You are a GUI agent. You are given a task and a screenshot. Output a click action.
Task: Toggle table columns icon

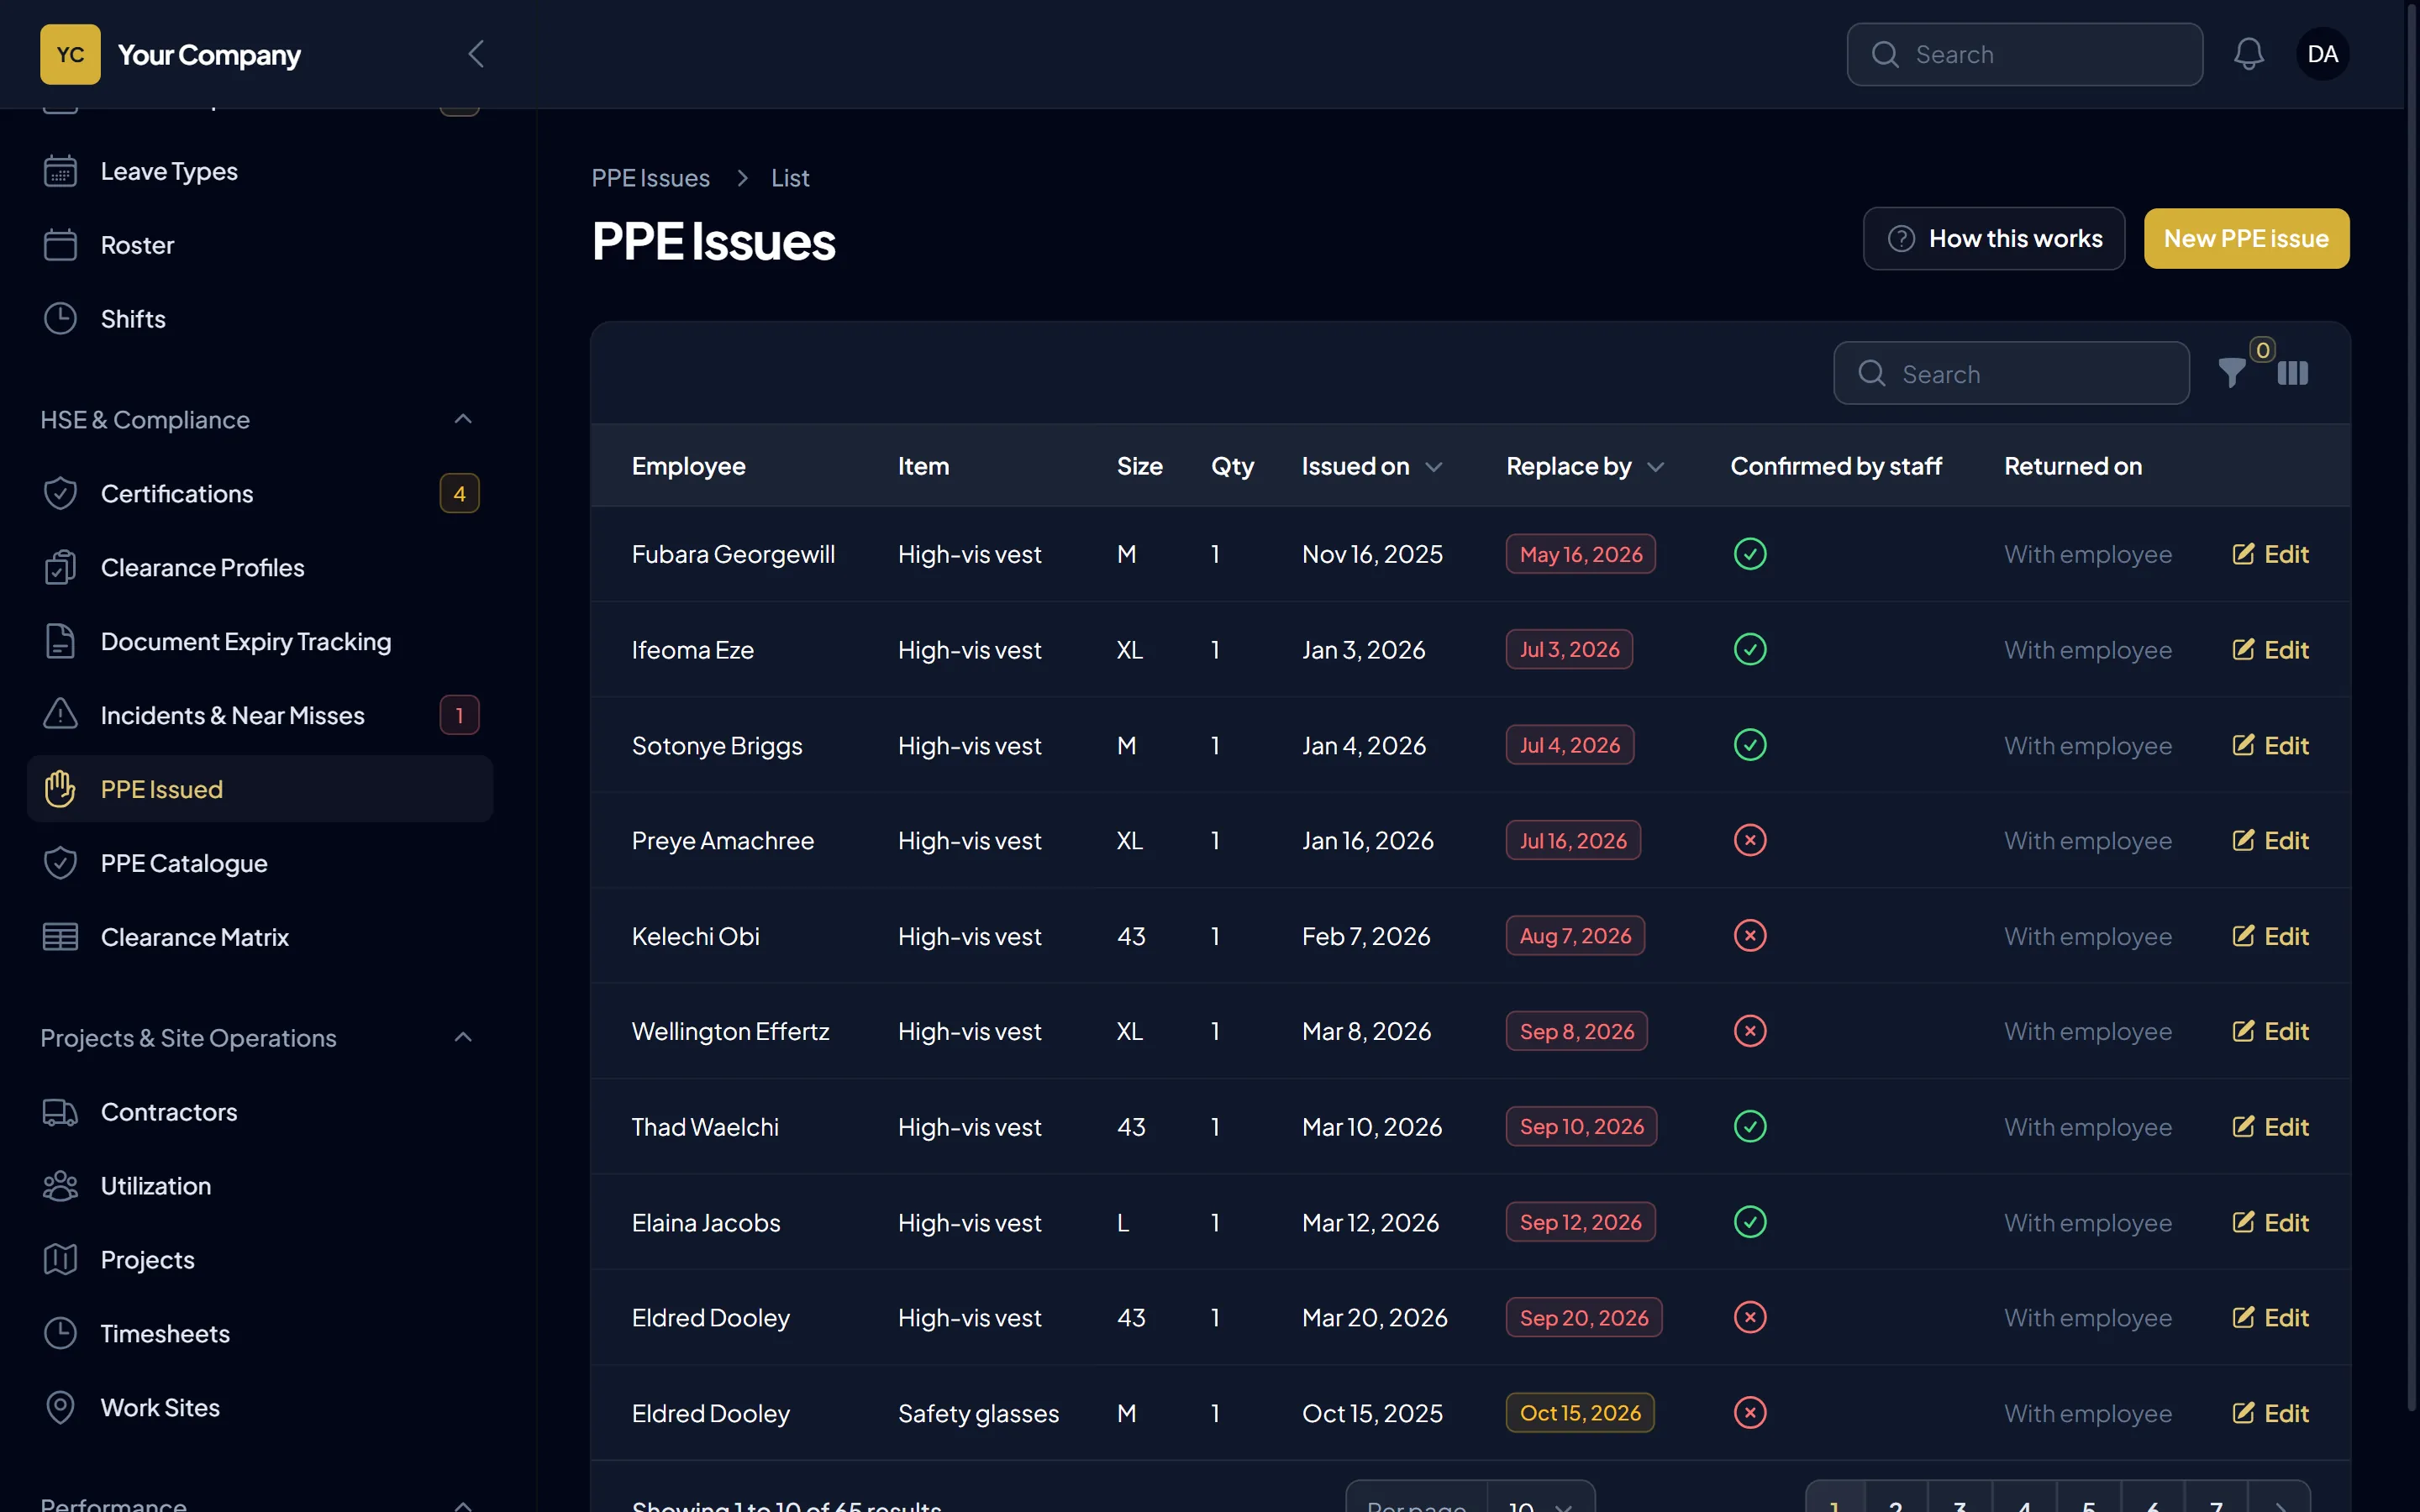point(2292,373)
